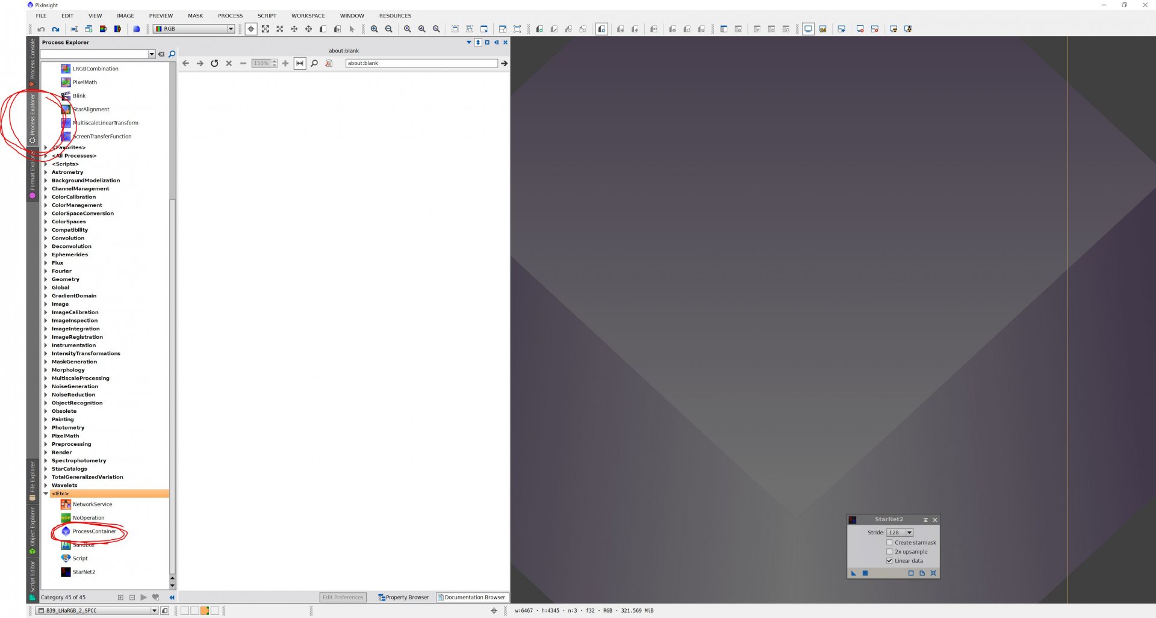Toggle the fourth white status bar square
The width and height of the screenshot is (1156, 618).
[x=215, y=611]
